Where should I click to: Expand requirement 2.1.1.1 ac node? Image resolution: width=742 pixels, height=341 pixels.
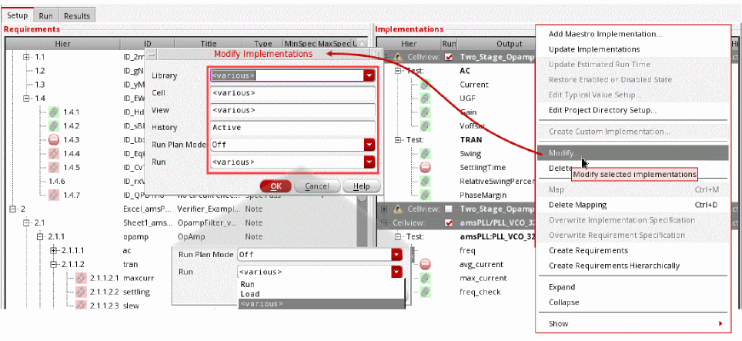click(x=53, y=250)
